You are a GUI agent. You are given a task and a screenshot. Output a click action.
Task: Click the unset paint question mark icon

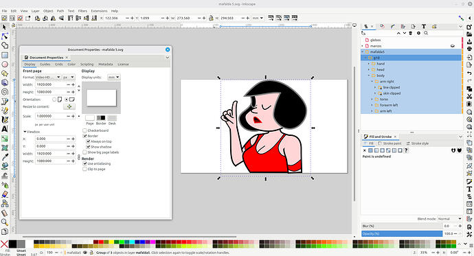tap(406, 150)
